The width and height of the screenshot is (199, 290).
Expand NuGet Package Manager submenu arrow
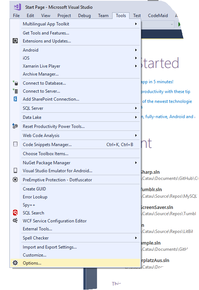[136, 162]
